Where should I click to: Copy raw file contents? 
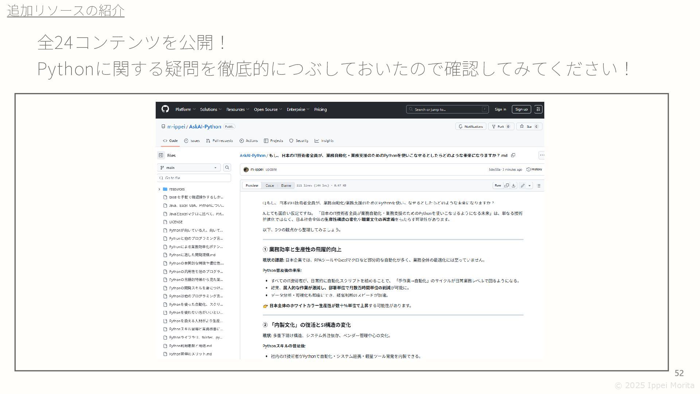(507, 185)
